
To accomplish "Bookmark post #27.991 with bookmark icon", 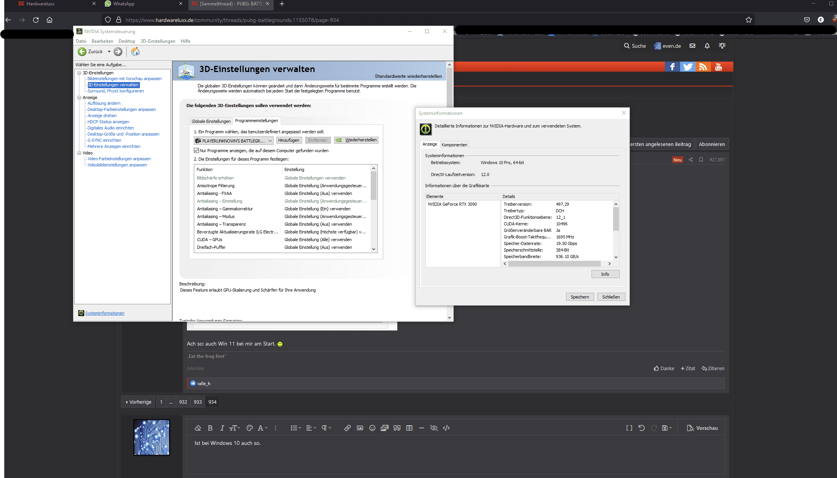I will tap(701, 160).
